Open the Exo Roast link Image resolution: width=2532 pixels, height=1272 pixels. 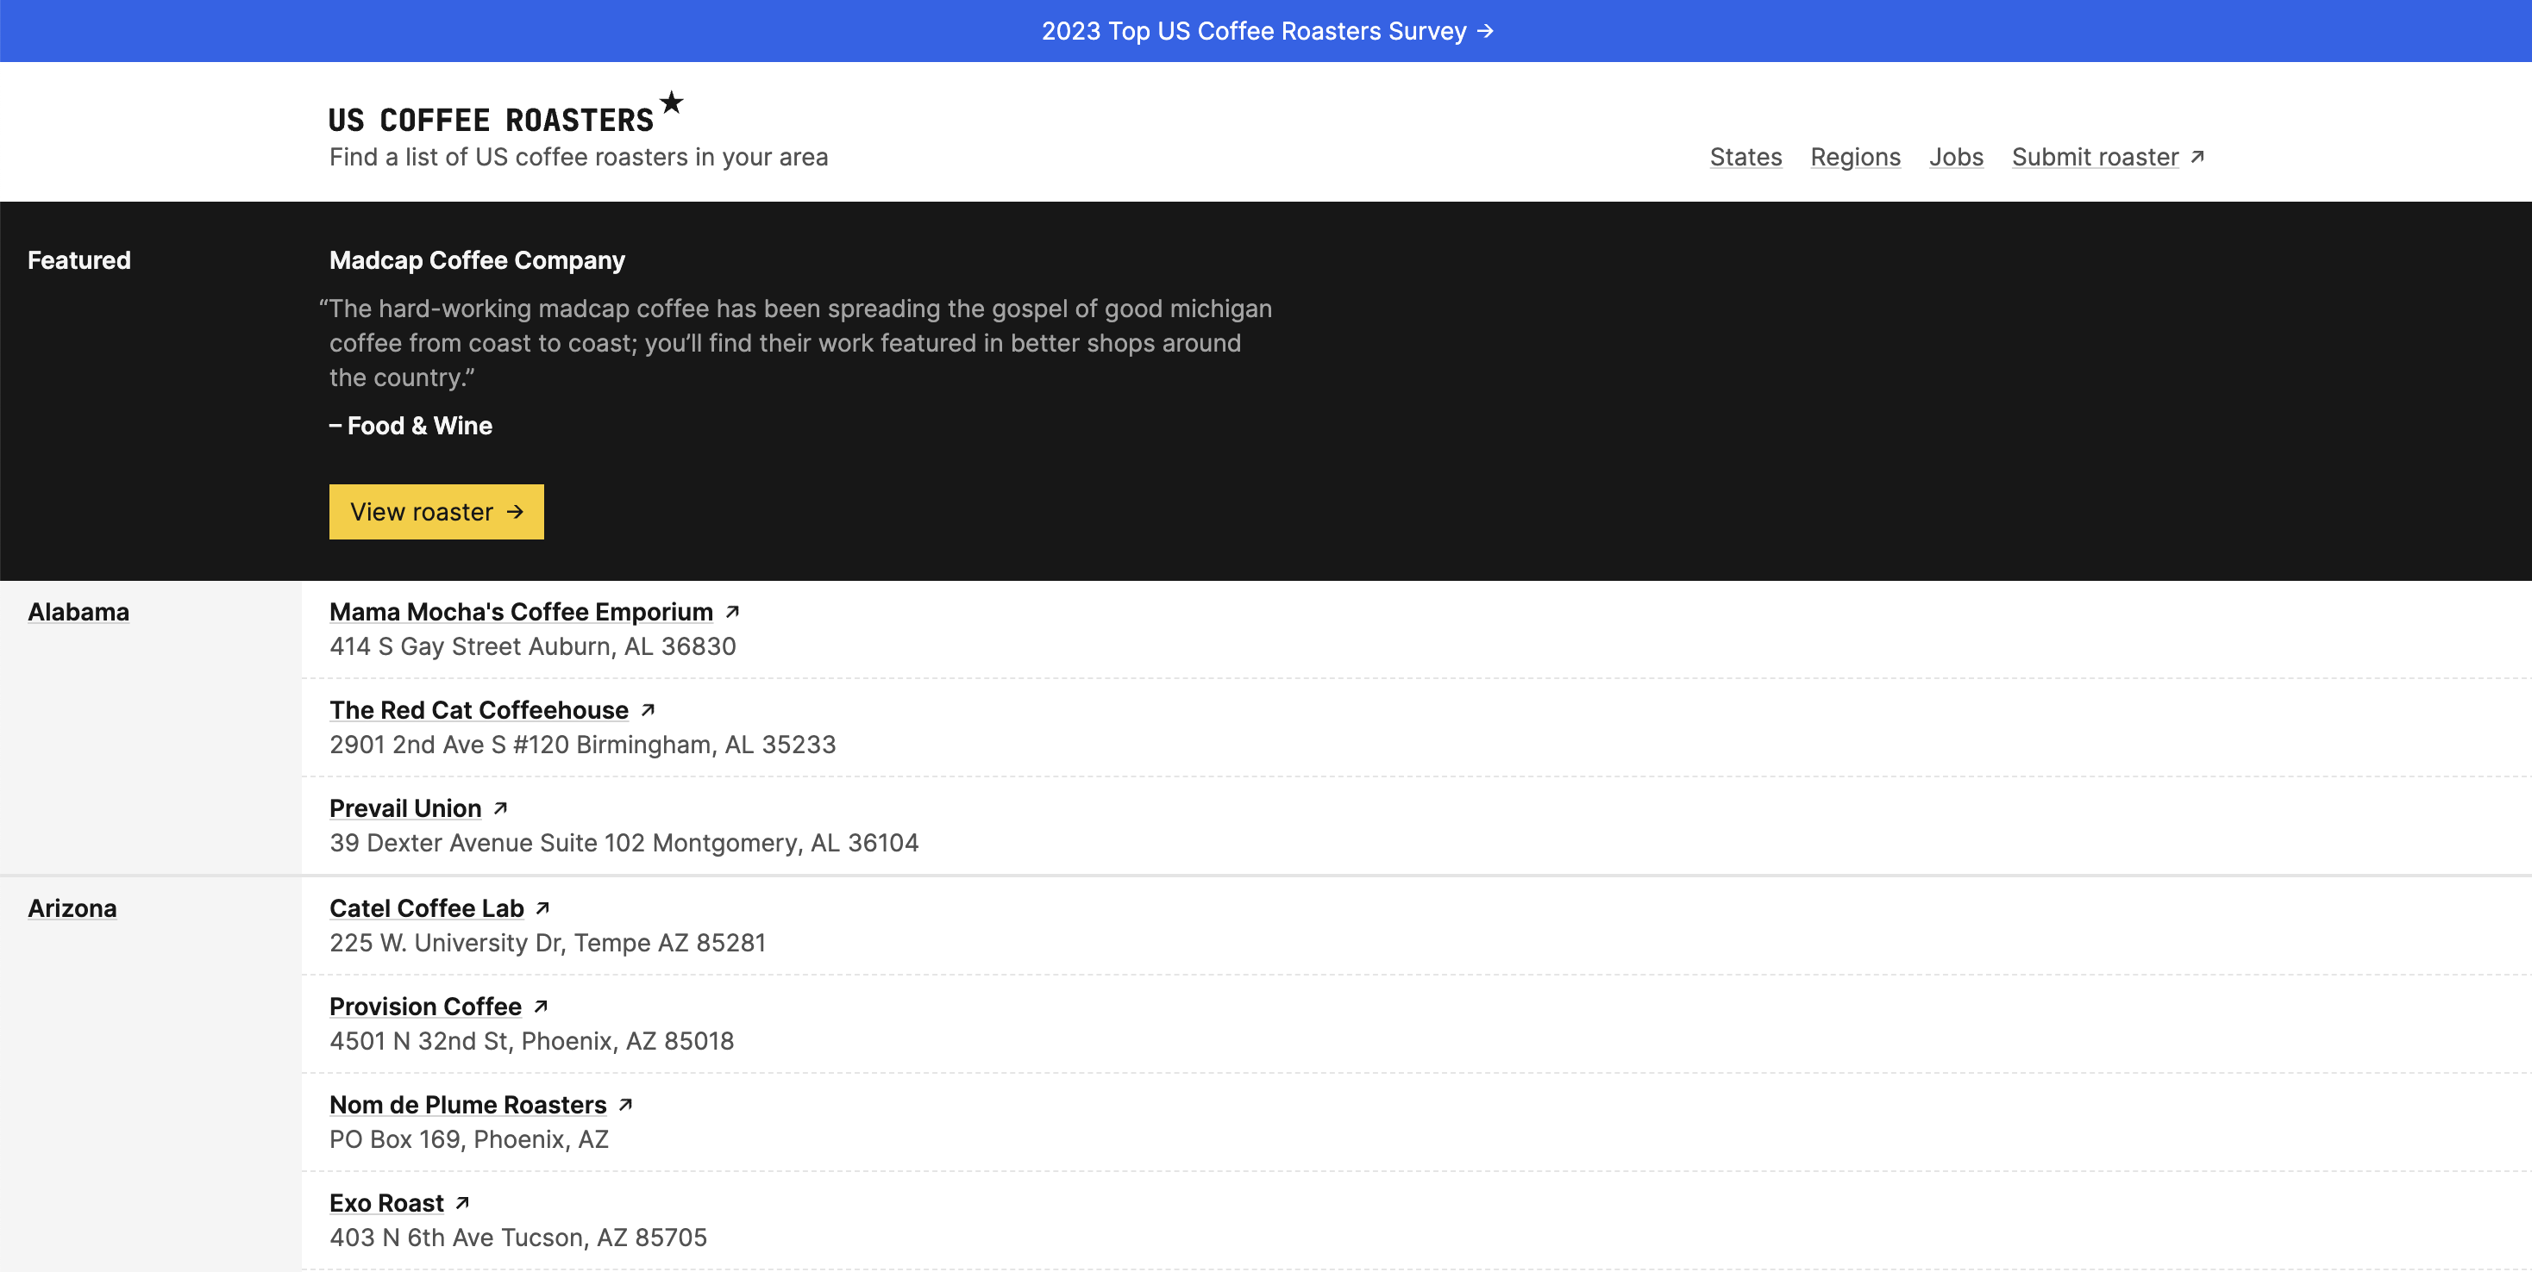[x=386, y=1203]
